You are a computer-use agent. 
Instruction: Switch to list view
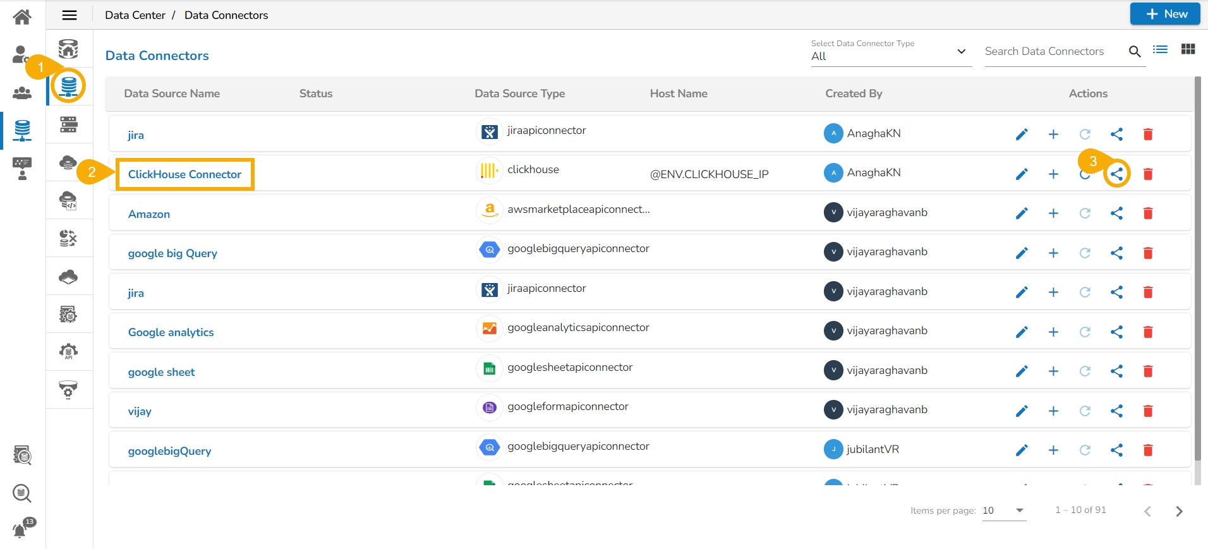[1160, 49]
